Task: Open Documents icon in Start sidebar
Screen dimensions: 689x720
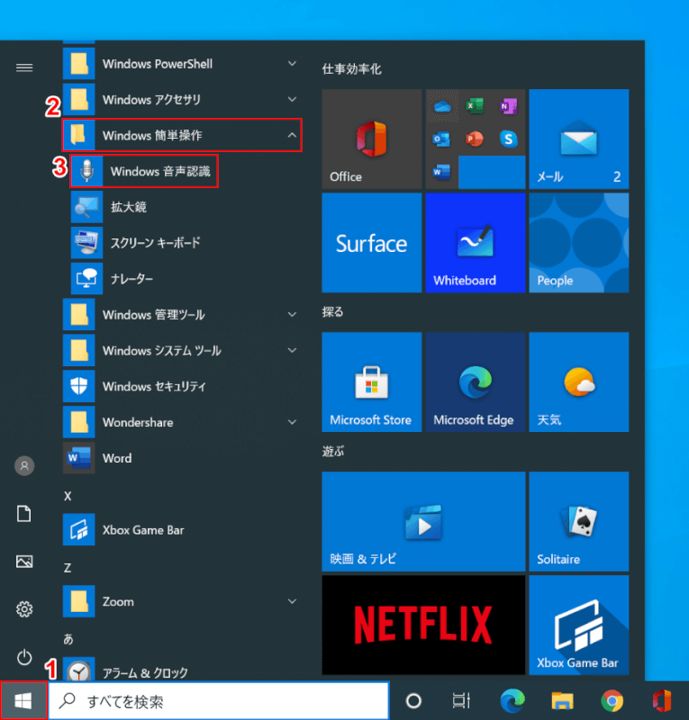Action: [x=24, y=513]
